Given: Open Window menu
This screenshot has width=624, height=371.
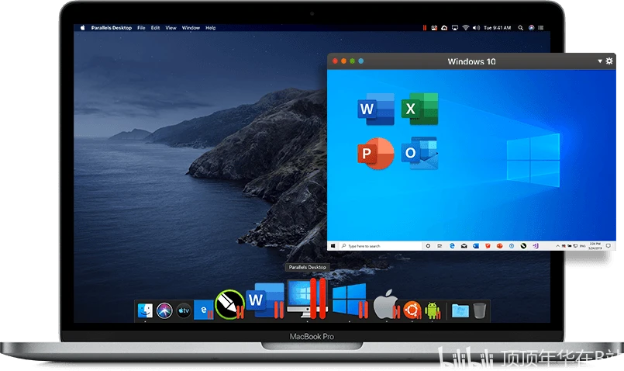Looking at the screenshot, I should (x=191, y=27).
